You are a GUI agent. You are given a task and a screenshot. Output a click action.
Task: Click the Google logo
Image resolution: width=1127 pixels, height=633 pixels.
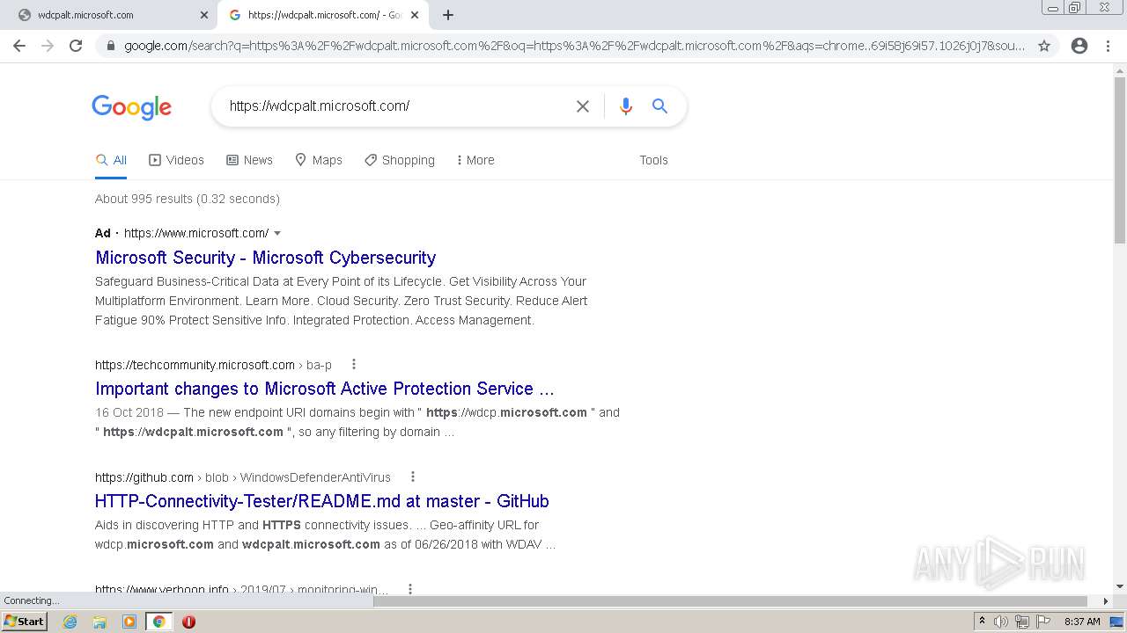pyautogui.click(x=132, y=107)
